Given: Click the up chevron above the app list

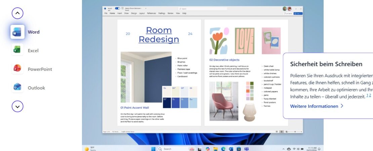Looking at the screenshot, I should [x=17, y=13].
